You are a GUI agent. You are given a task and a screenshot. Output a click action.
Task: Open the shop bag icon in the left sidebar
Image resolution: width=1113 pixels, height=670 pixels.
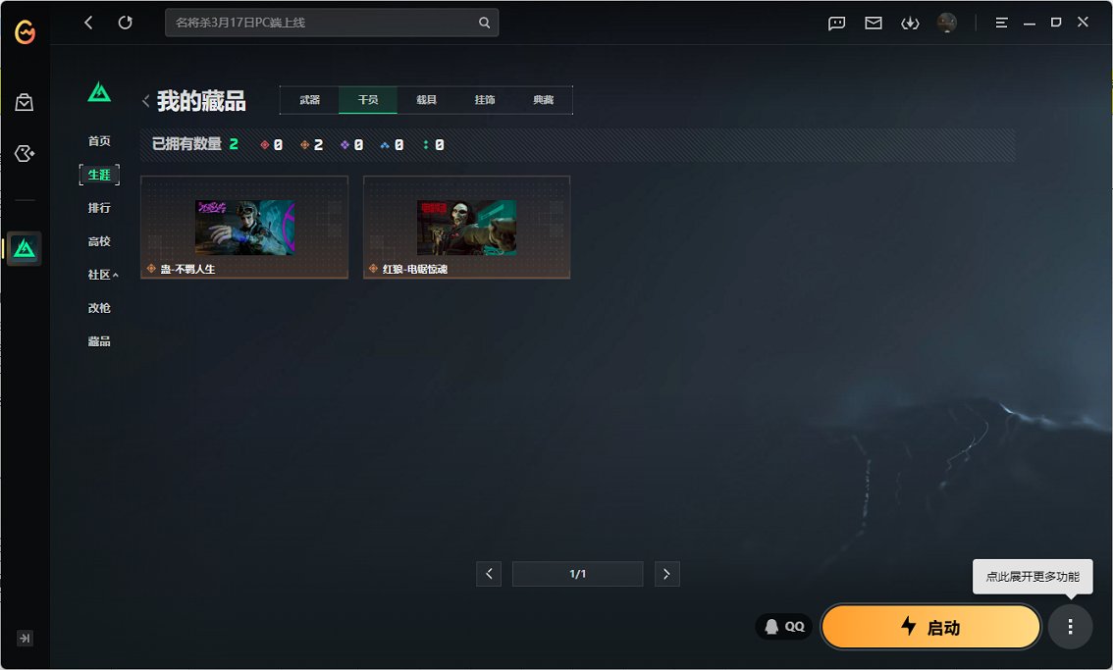point(25,101)
